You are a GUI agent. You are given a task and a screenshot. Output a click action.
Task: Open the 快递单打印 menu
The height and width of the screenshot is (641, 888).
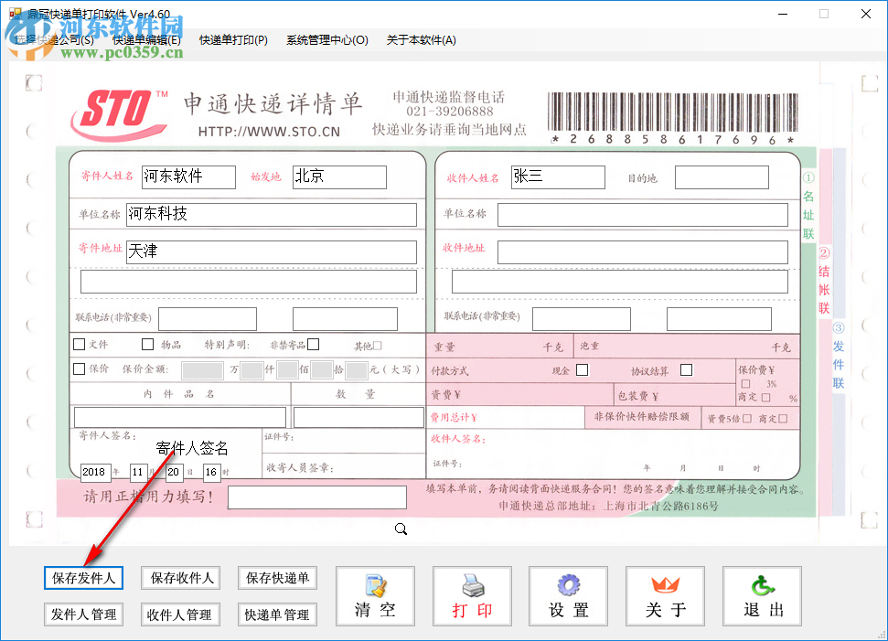click(230, 40)
